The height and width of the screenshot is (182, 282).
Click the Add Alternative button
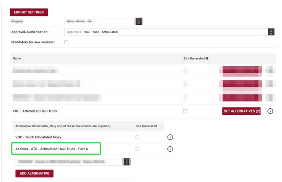point(35,174)
